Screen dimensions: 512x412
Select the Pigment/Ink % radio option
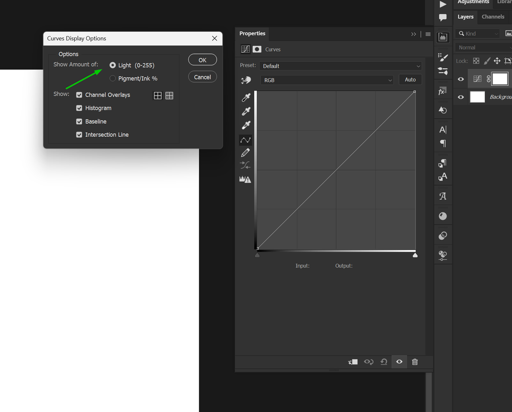click(113, 78)
